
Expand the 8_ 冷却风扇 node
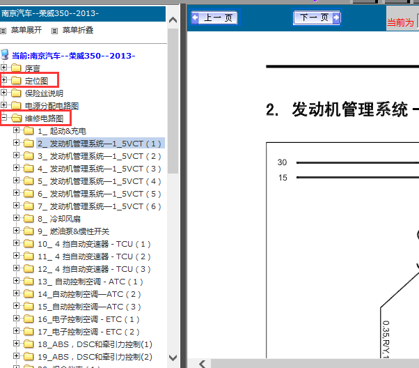pyautogui.click(x=16, y=218)
